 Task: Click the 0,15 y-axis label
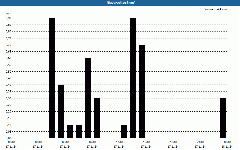click(x=8, y=118)
